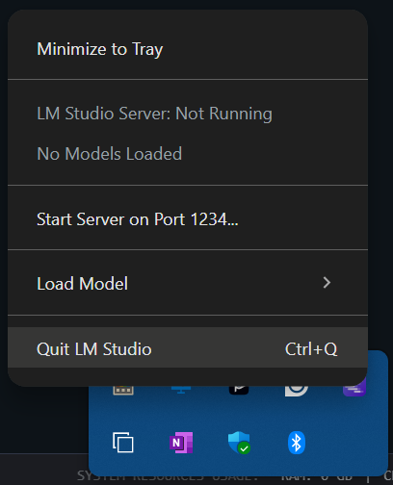Click the beige memory chip tray icon
The height and width of the screenshot is (485, 393).
coord(123,390)
